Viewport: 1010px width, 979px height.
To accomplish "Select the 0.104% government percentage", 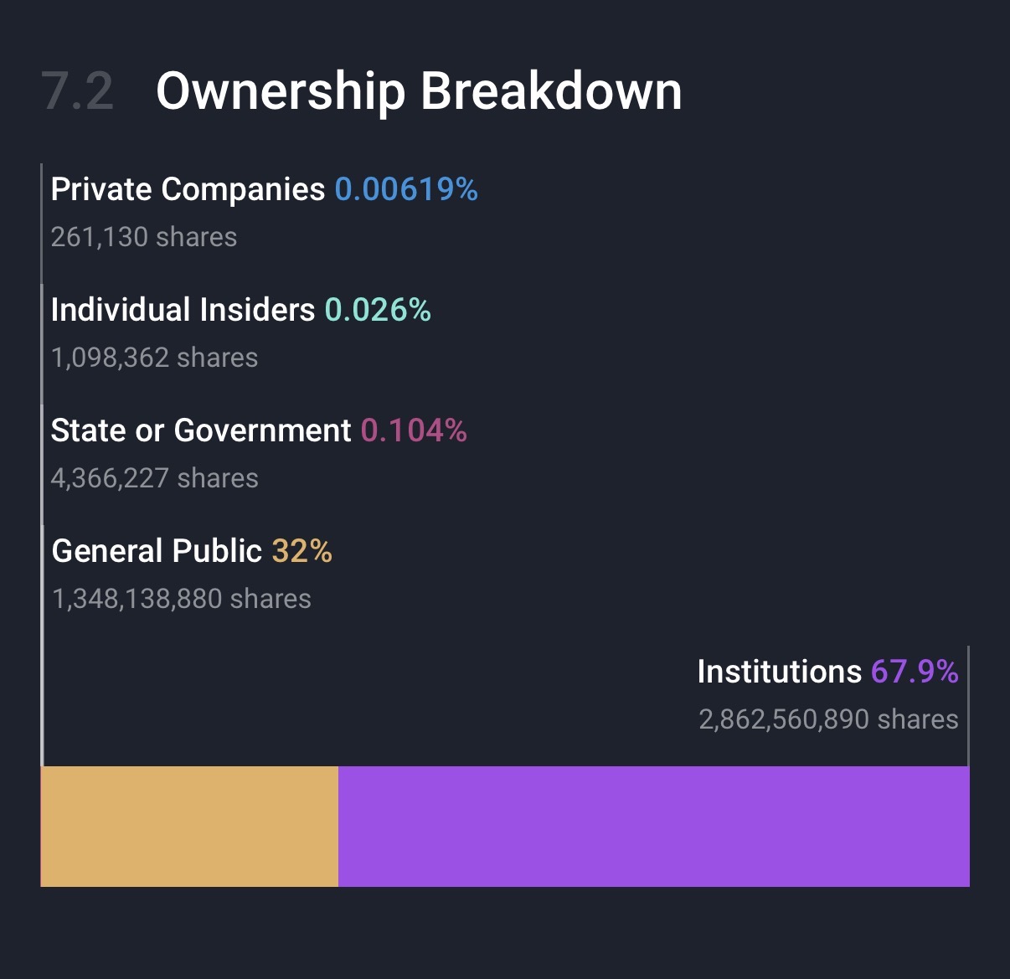I will 414,430.
